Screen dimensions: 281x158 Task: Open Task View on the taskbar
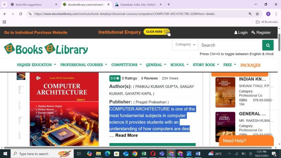(x=79, y=154)
